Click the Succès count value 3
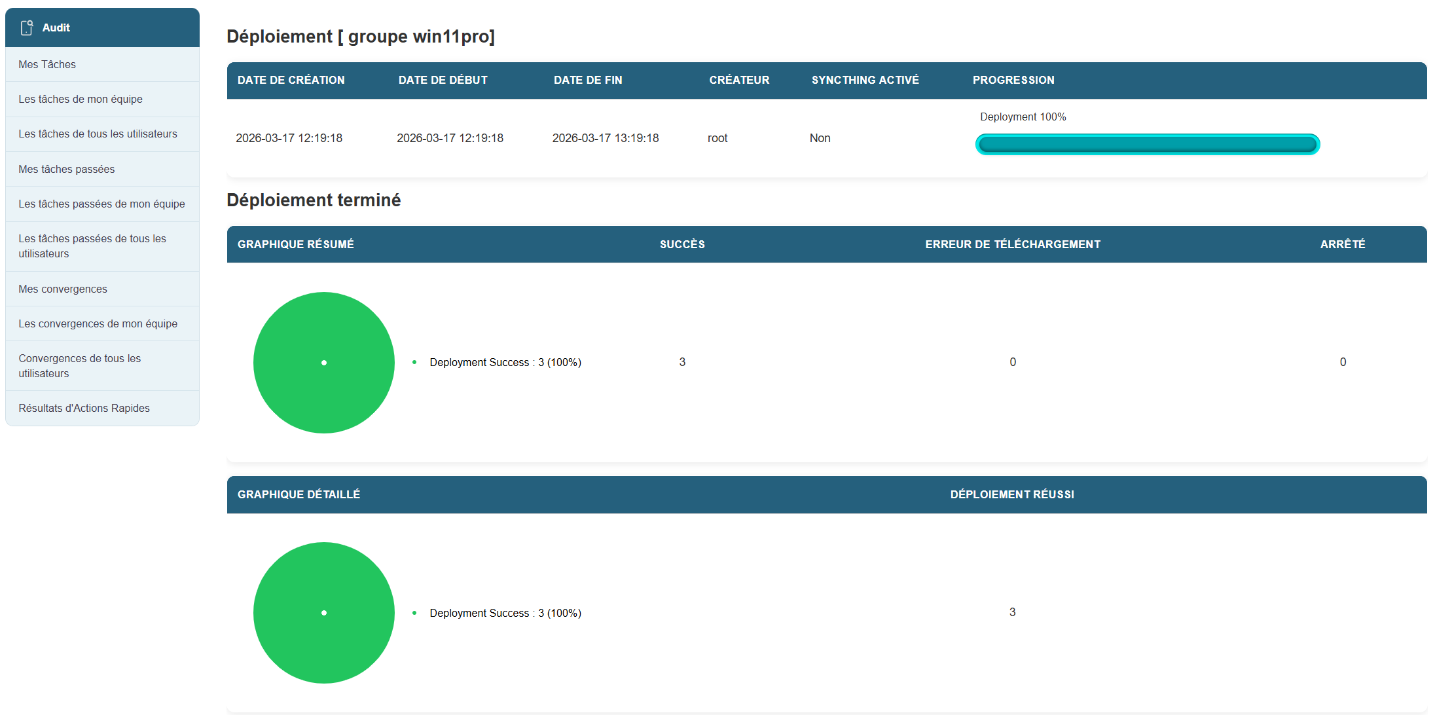The width and height of the screenshot is (1452, 715). pos(682,362)
